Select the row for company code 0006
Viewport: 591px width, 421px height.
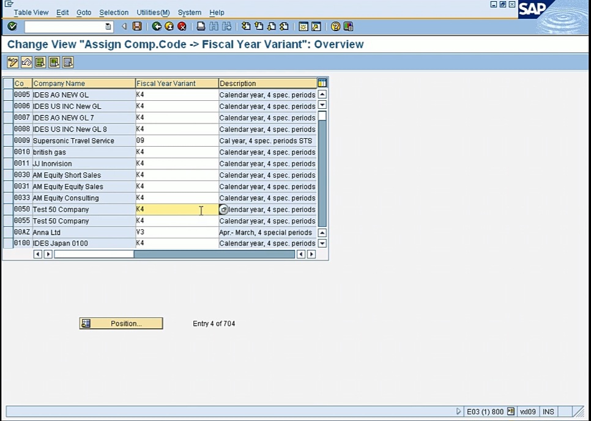point(8,106)
